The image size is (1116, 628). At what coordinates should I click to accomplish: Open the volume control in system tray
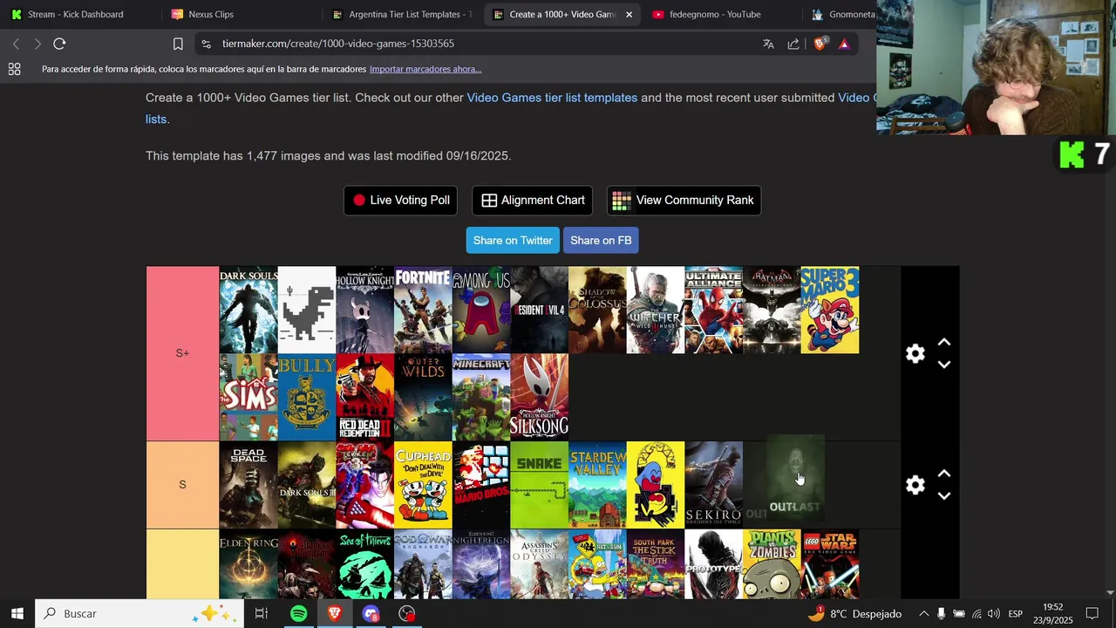click(994, 614)
